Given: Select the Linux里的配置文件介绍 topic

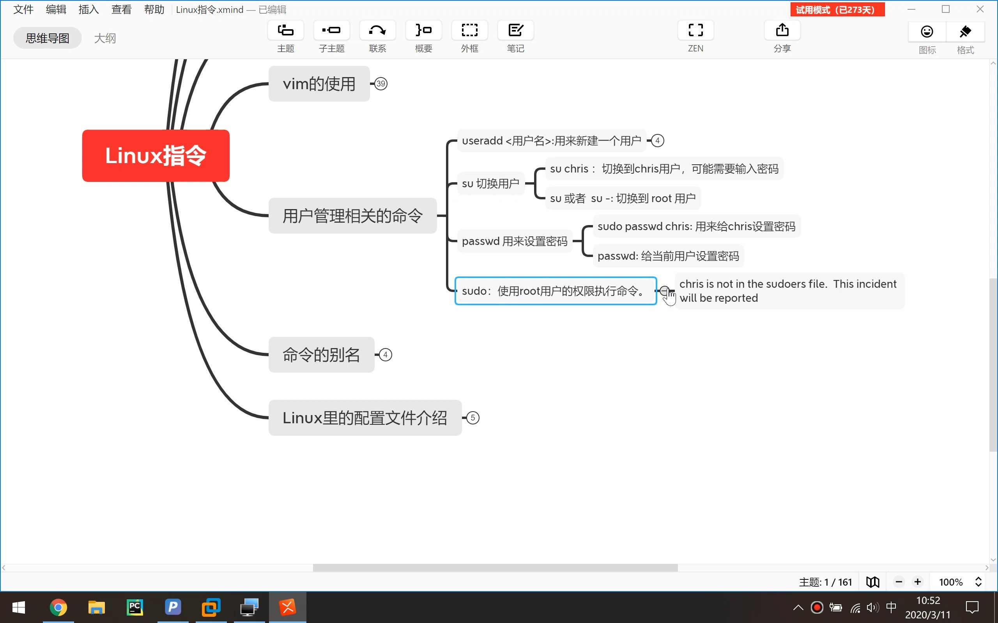Looking at the screenshot, I should 365,418.
